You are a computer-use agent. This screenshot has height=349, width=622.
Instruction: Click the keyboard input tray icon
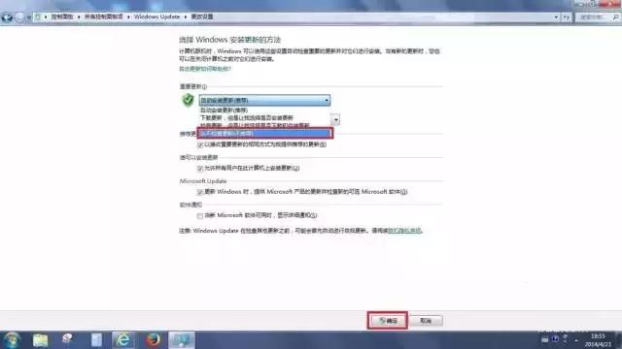pos(545,339)
